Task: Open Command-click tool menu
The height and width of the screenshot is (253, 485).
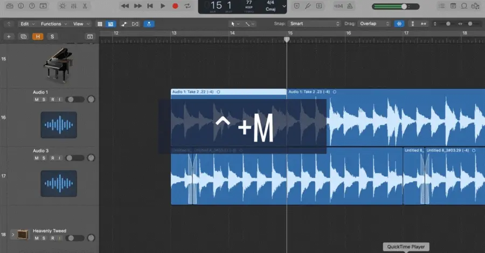Action: (250, 24)
